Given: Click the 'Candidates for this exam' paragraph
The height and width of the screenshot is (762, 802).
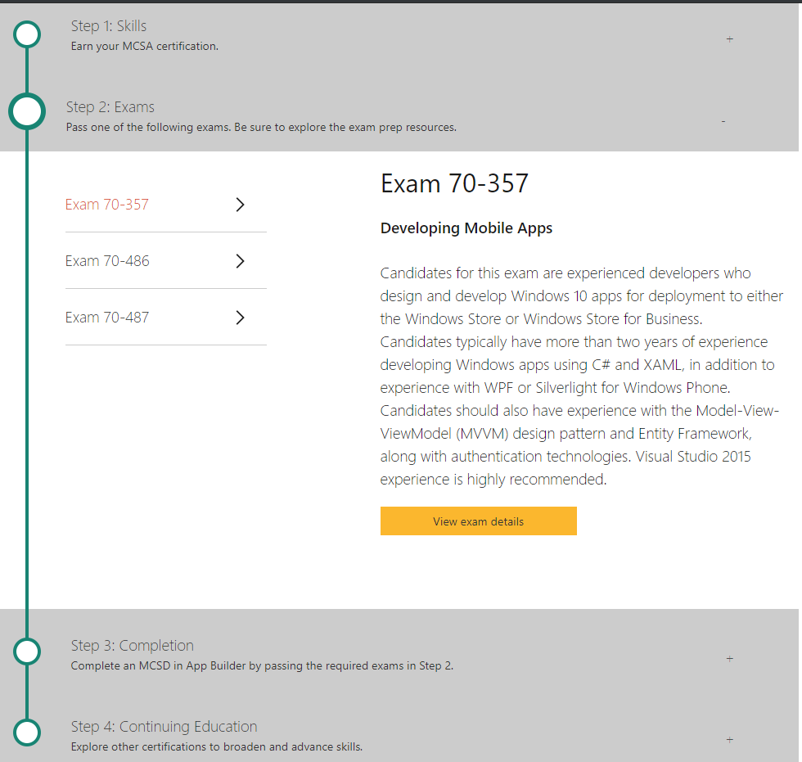Looking at the screenshot, I should tap(582, 376).
